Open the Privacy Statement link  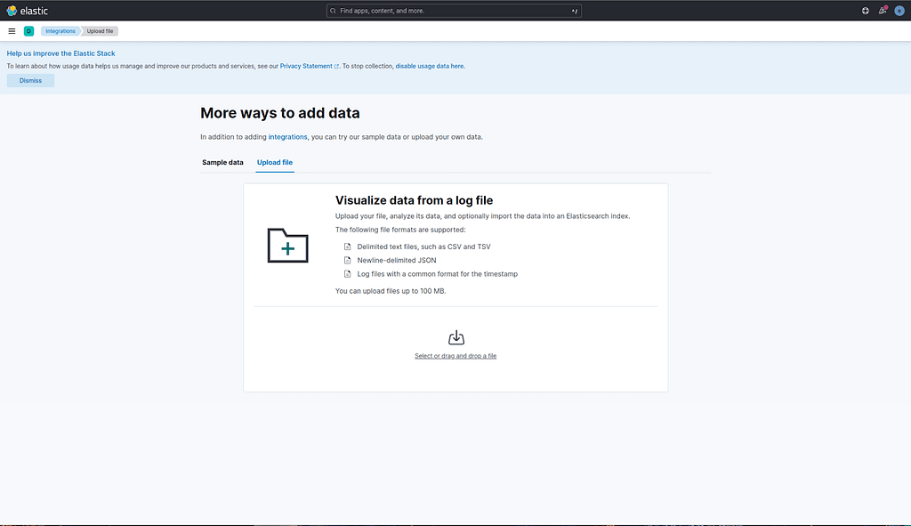click(x=306, y=66)
